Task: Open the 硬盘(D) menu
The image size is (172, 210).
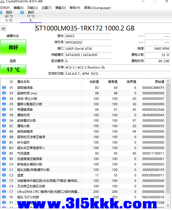Action: pyautogui.click(x=61, y=8)
